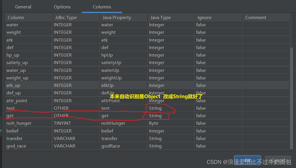
Task: Click Ignore false value in noh_hunger row
Action: [218, 123]
